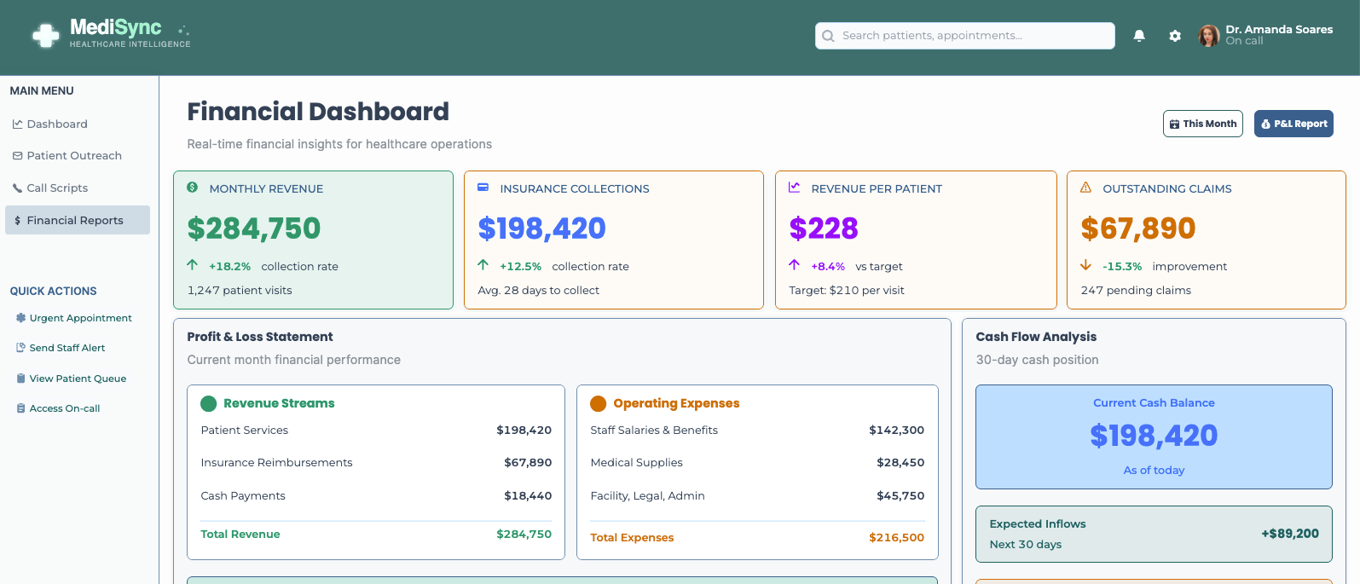Click the Total Revenue $284,750 amount
This screenshot has width=1360, height=584.
pyautogui.click(x=524, y=534)
